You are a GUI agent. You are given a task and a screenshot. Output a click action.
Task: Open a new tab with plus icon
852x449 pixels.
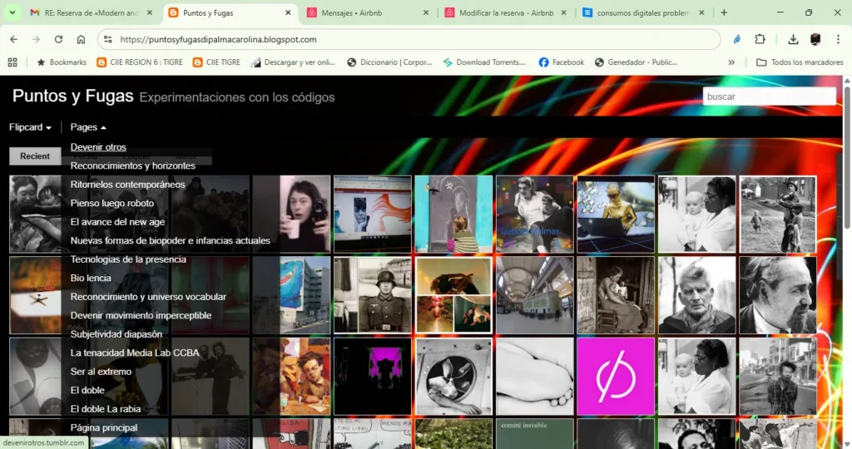coord(724,12)
